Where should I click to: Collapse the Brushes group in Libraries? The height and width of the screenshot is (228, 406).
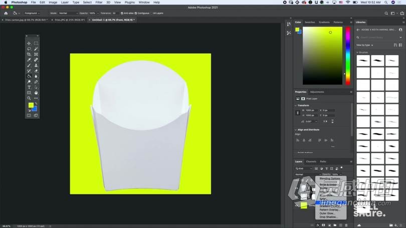[x=357, y=53]
